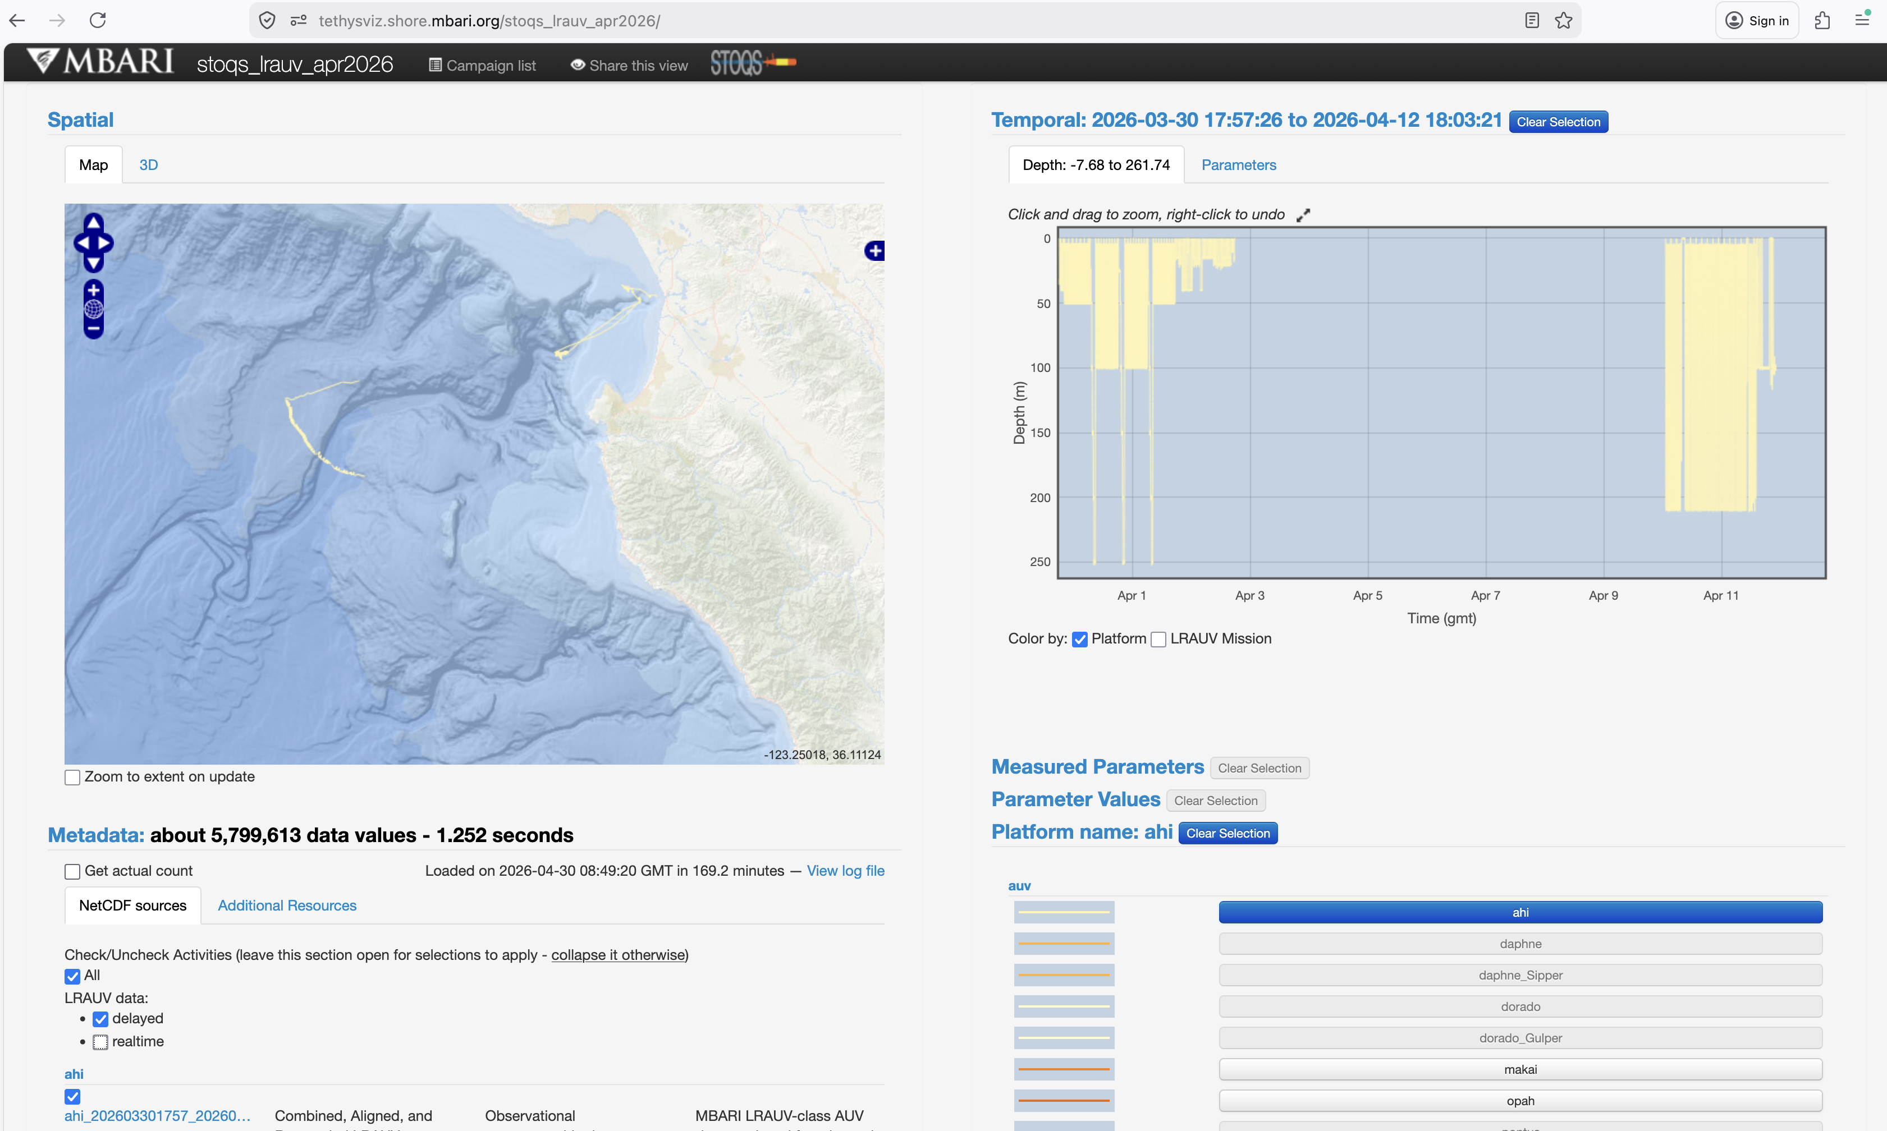Bookmark this page with the star

(1564, 21)
